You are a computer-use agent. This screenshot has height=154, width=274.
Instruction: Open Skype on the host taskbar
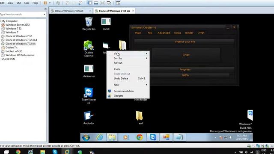pos(55,152)
